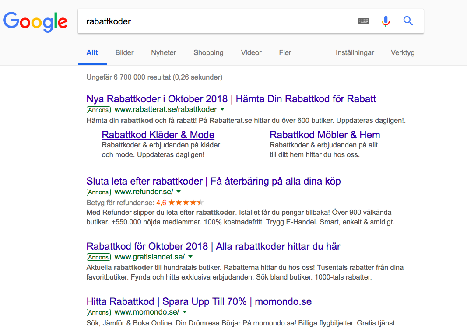Expand arrow next to www.rabatterat.se/rabattkoder
The width and height of the screenshot is (467, 332).
[x=222, y=109]
